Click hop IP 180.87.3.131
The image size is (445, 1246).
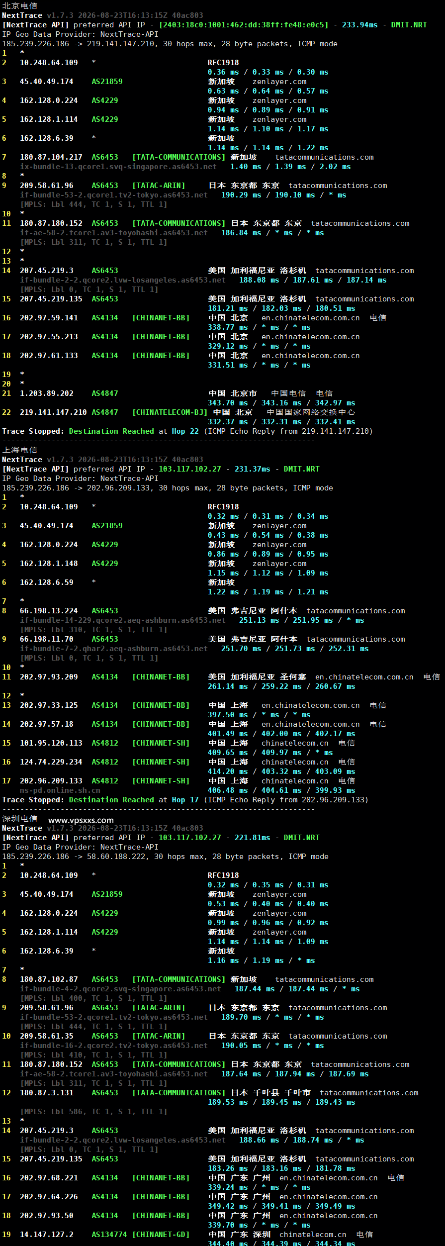[47, 1093]
